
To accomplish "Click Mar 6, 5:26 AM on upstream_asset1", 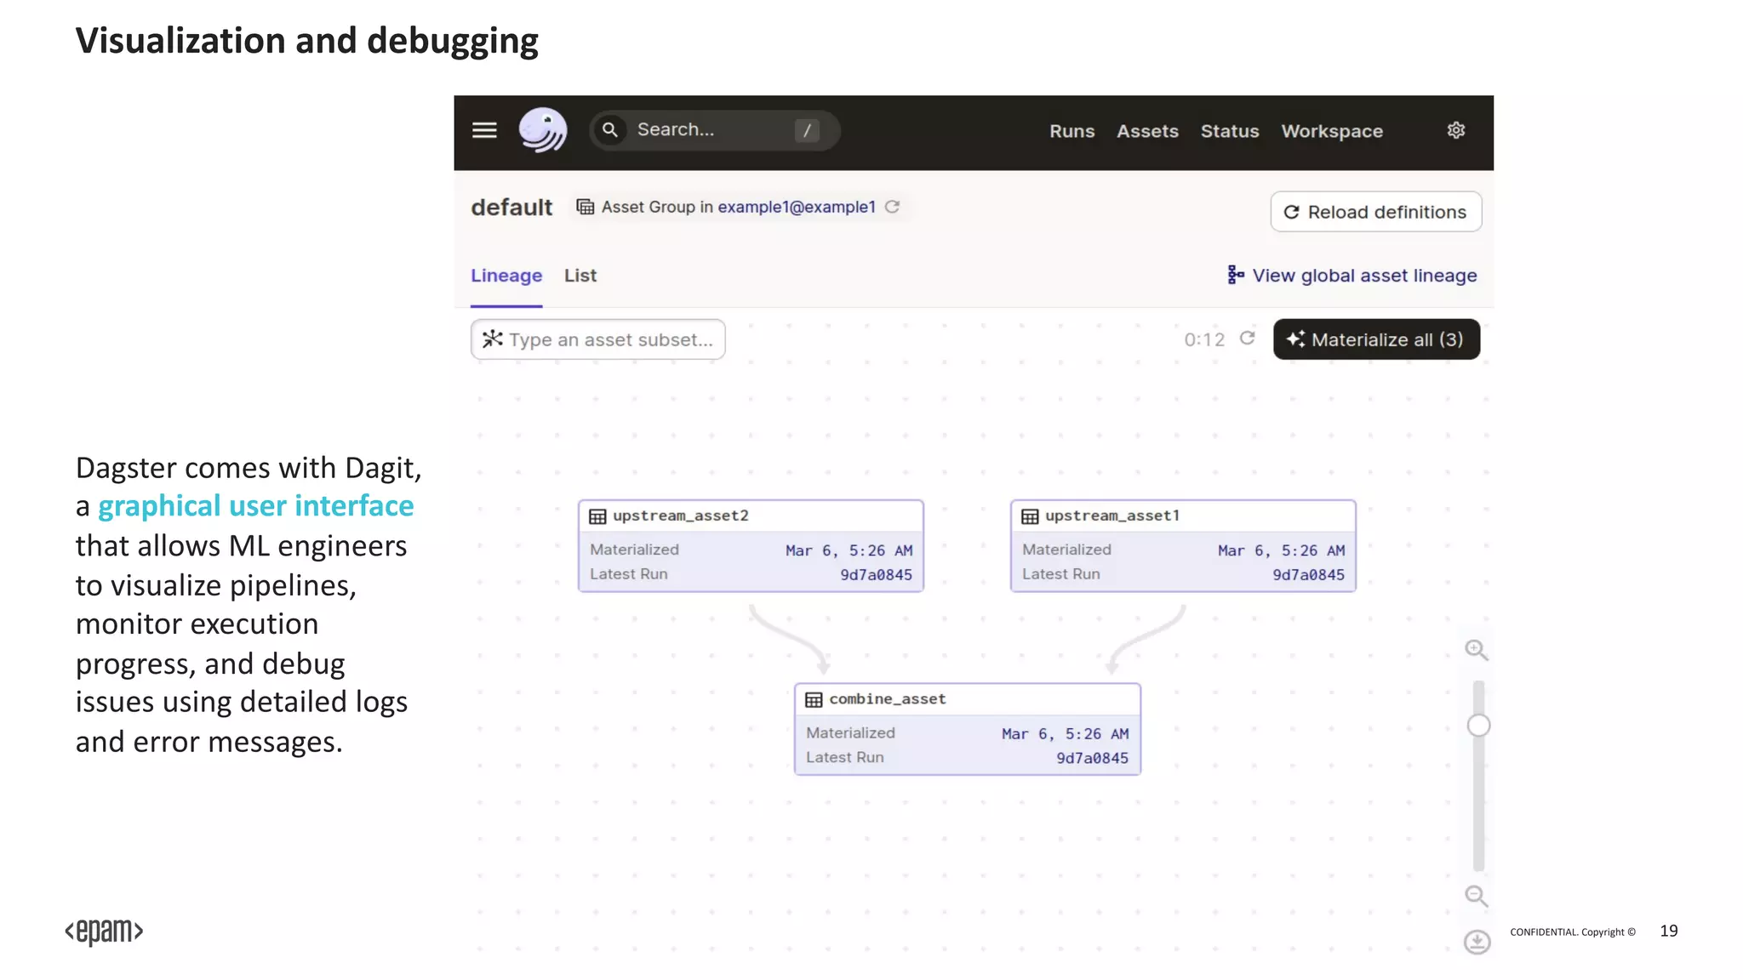I will (1281, 550).
